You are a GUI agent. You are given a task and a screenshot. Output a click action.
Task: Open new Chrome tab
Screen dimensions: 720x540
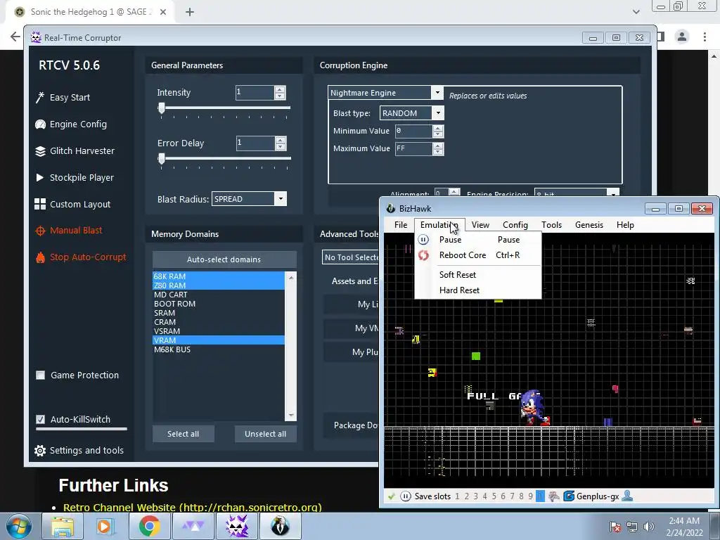(190, 12)
